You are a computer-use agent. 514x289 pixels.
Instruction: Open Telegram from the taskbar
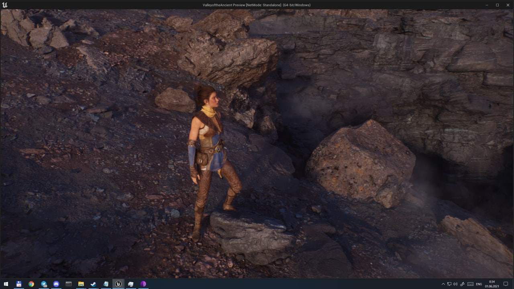pos(43,284)
